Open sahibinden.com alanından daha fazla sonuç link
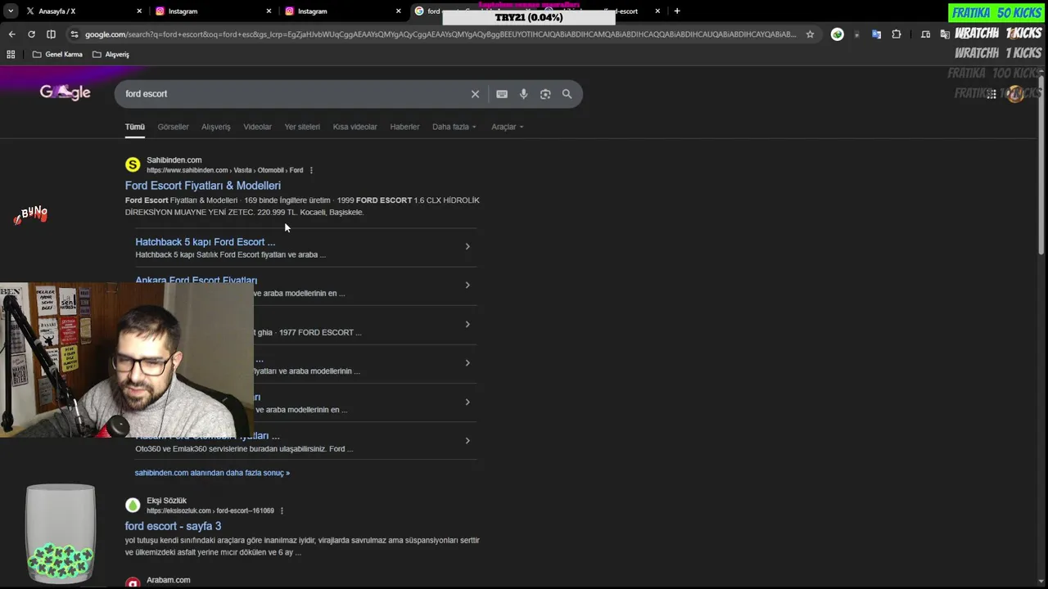 (x=212, y=473)
